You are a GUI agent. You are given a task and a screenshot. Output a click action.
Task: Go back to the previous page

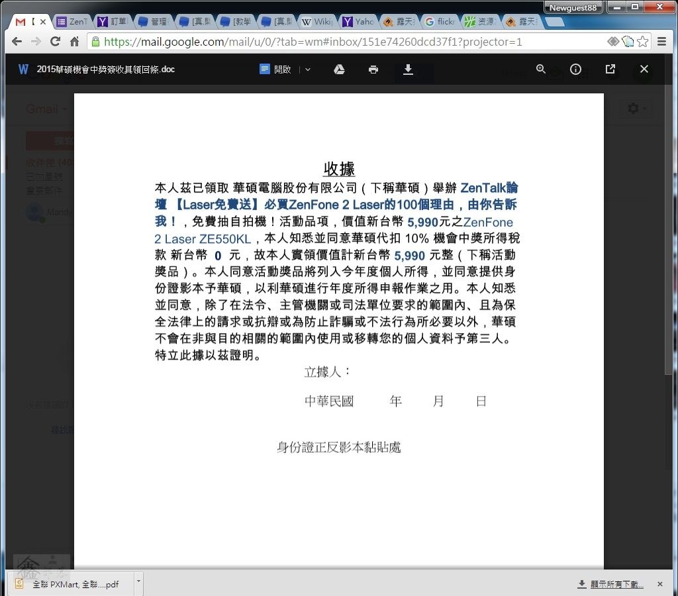(17, 42)
